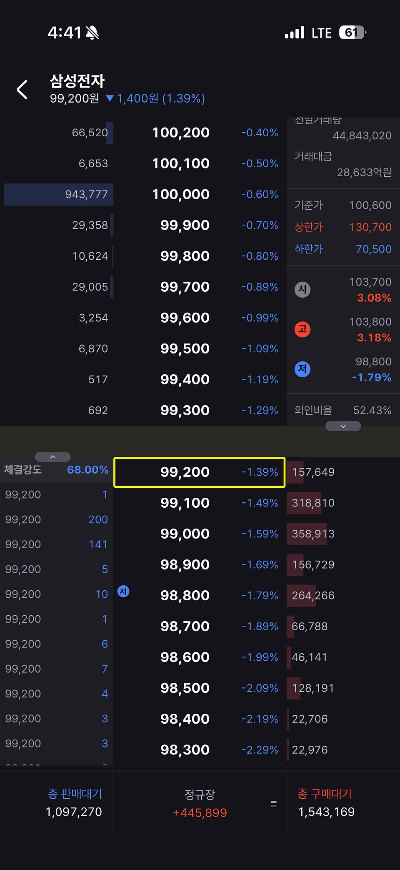Image resolution: width=400 pixels, height=870 pixels.
Task: Select the 100,000 ask price row
Action: (x=200, y=194)
